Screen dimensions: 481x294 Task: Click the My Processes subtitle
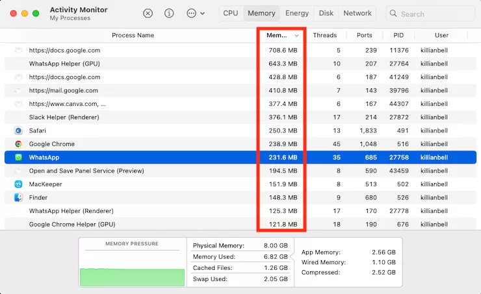point(70,18)
